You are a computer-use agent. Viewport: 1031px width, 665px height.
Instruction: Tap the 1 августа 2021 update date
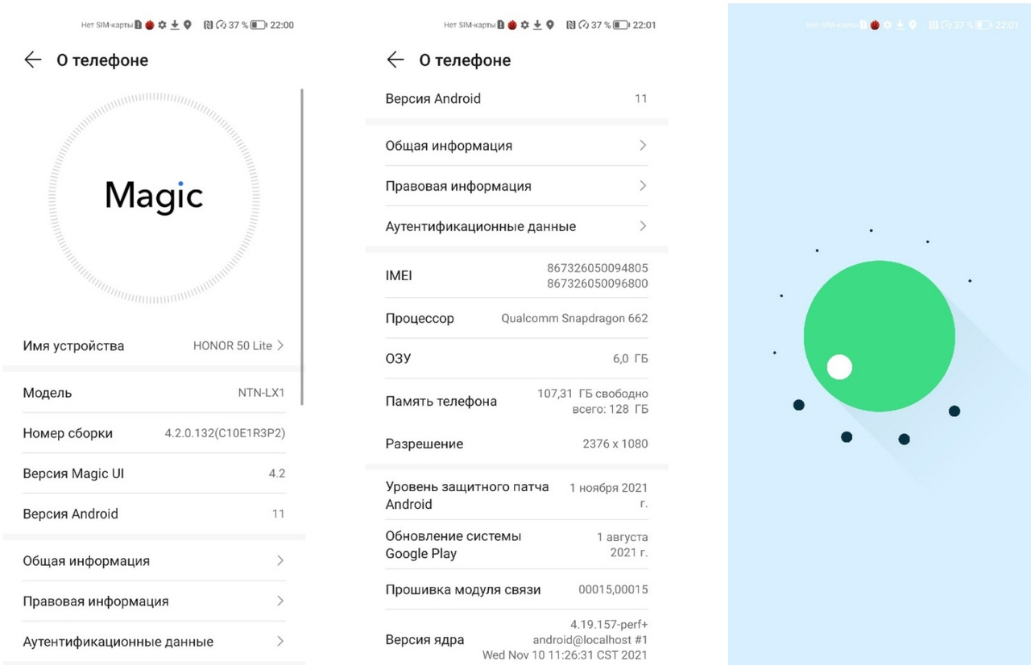(622, 544)
